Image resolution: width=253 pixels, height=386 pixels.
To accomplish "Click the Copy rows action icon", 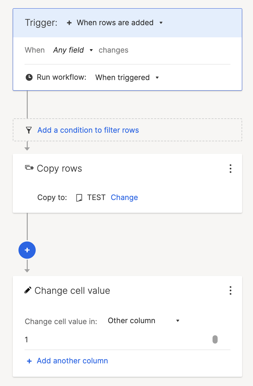I will 29,168.
